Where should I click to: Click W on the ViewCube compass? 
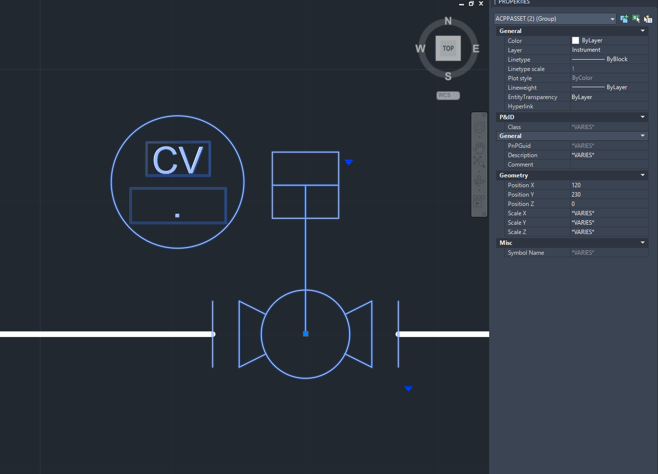click(420, 48)
